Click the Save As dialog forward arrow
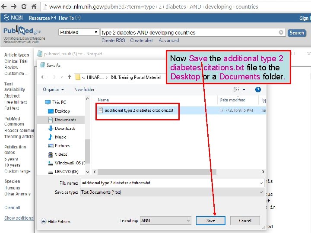This screenshot has width=311, height=233. click(54, 77)
